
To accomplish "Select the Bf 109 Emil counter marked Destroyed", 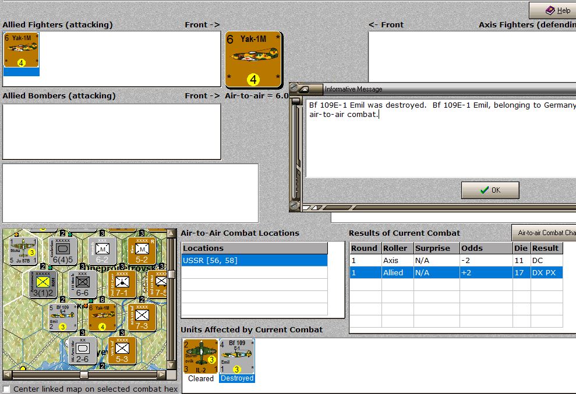I will click(237, 356).
